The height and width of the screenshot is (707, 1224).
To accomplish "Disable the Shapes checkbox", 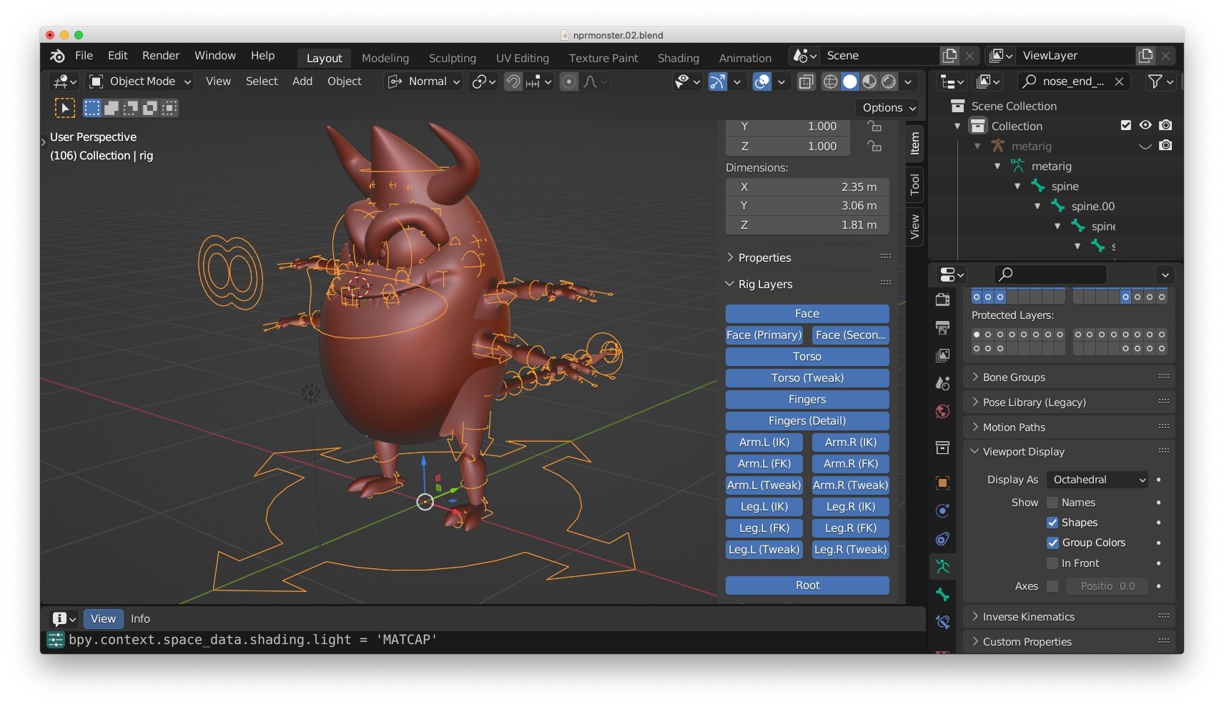I will (1052, 523).
